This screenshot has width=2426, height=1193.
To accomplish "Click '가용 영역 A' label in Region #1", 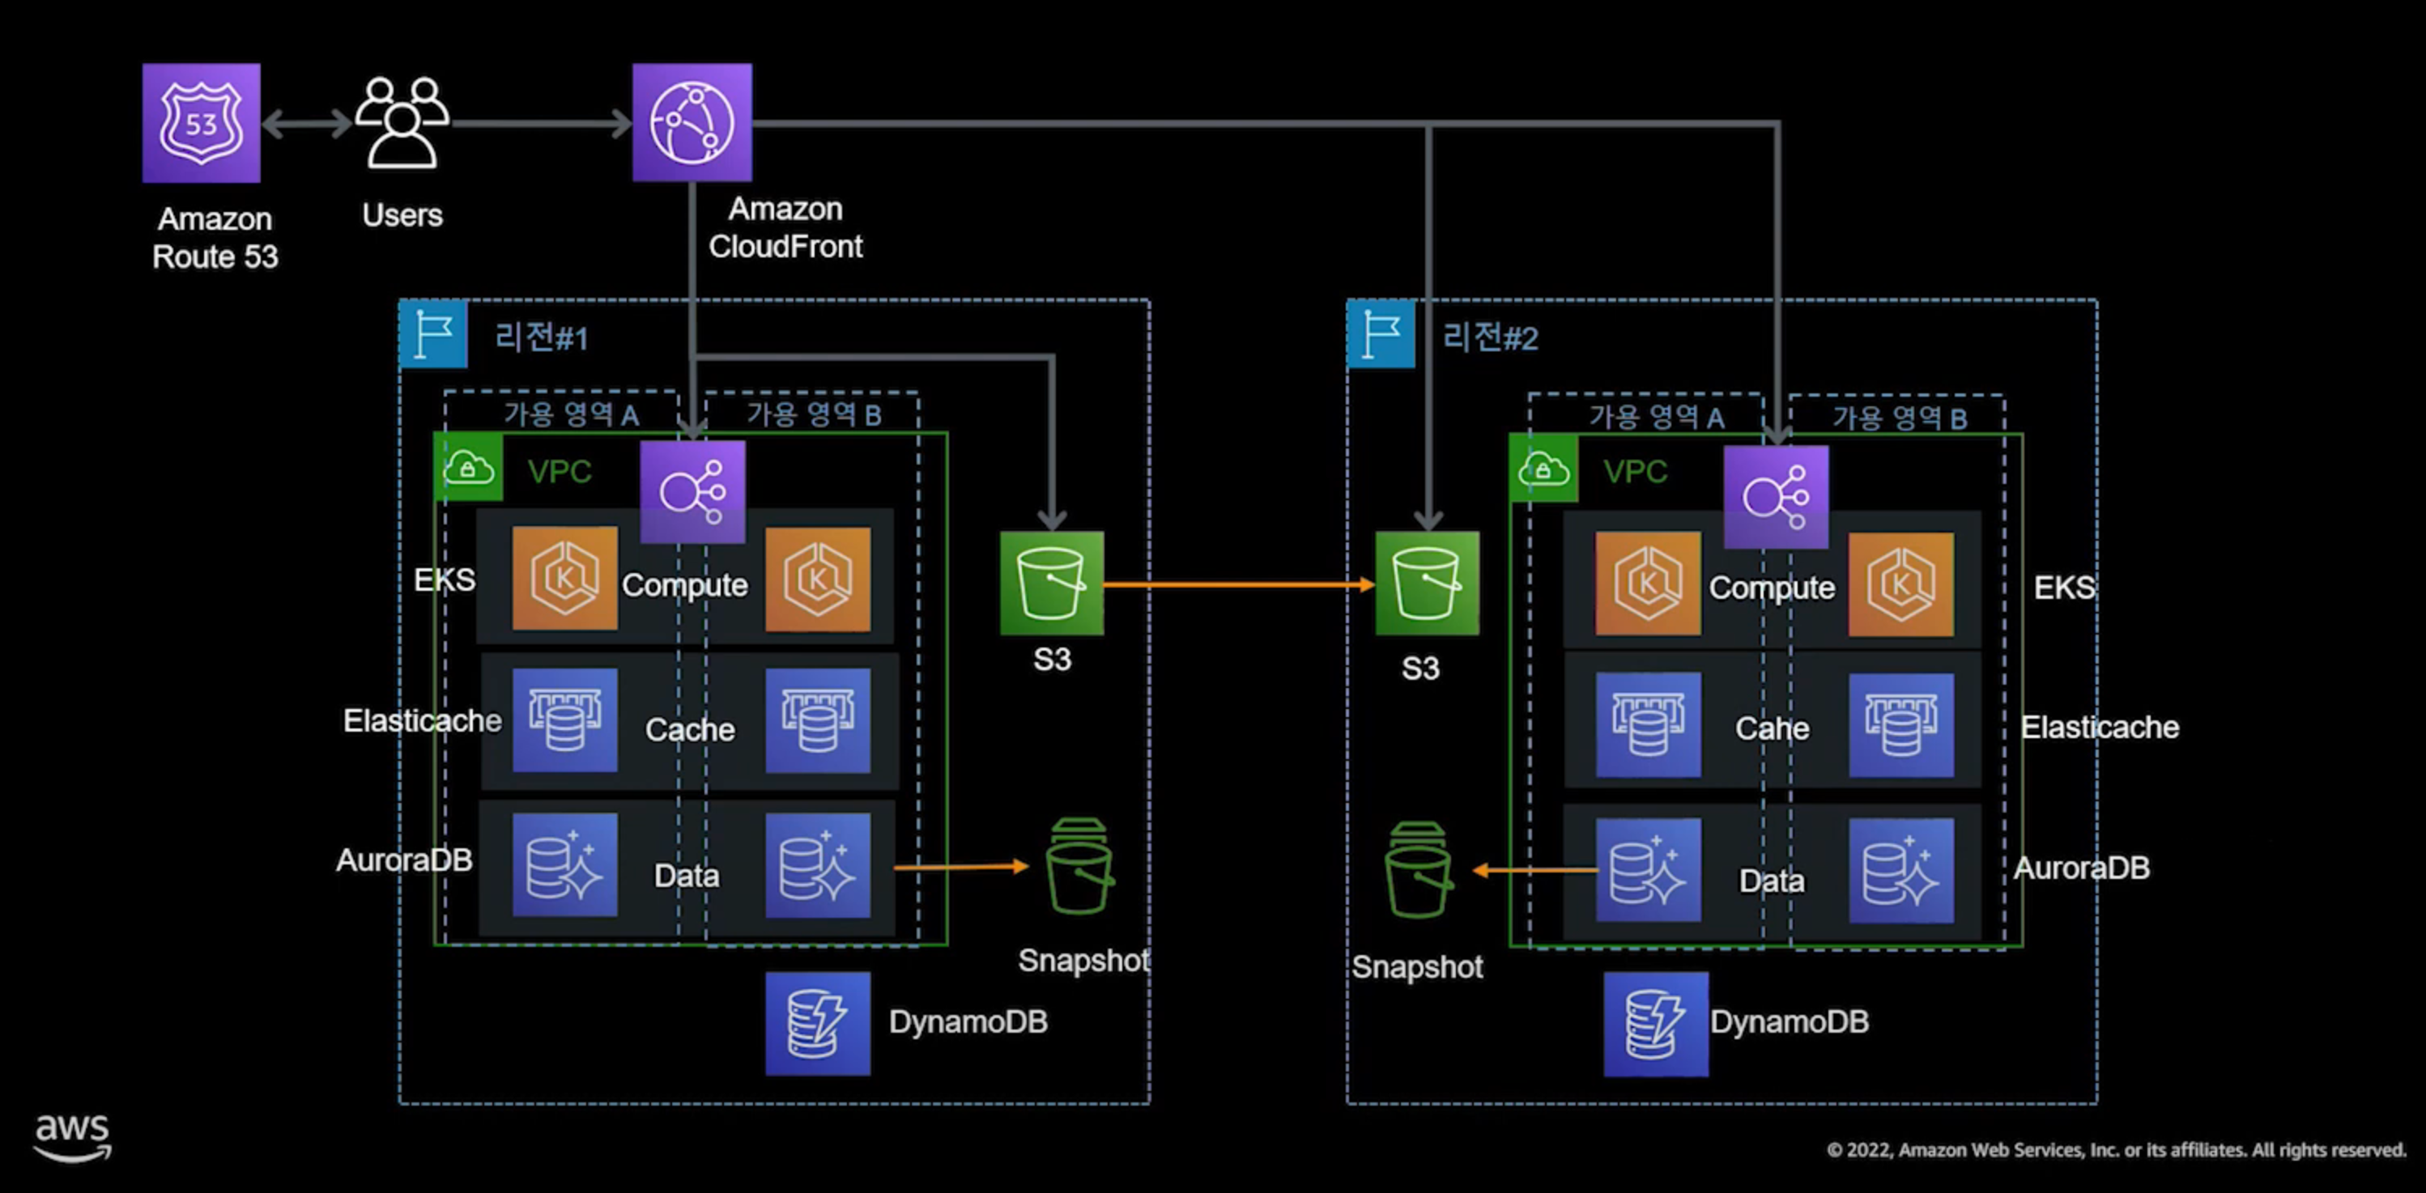I will pos(571,414).
